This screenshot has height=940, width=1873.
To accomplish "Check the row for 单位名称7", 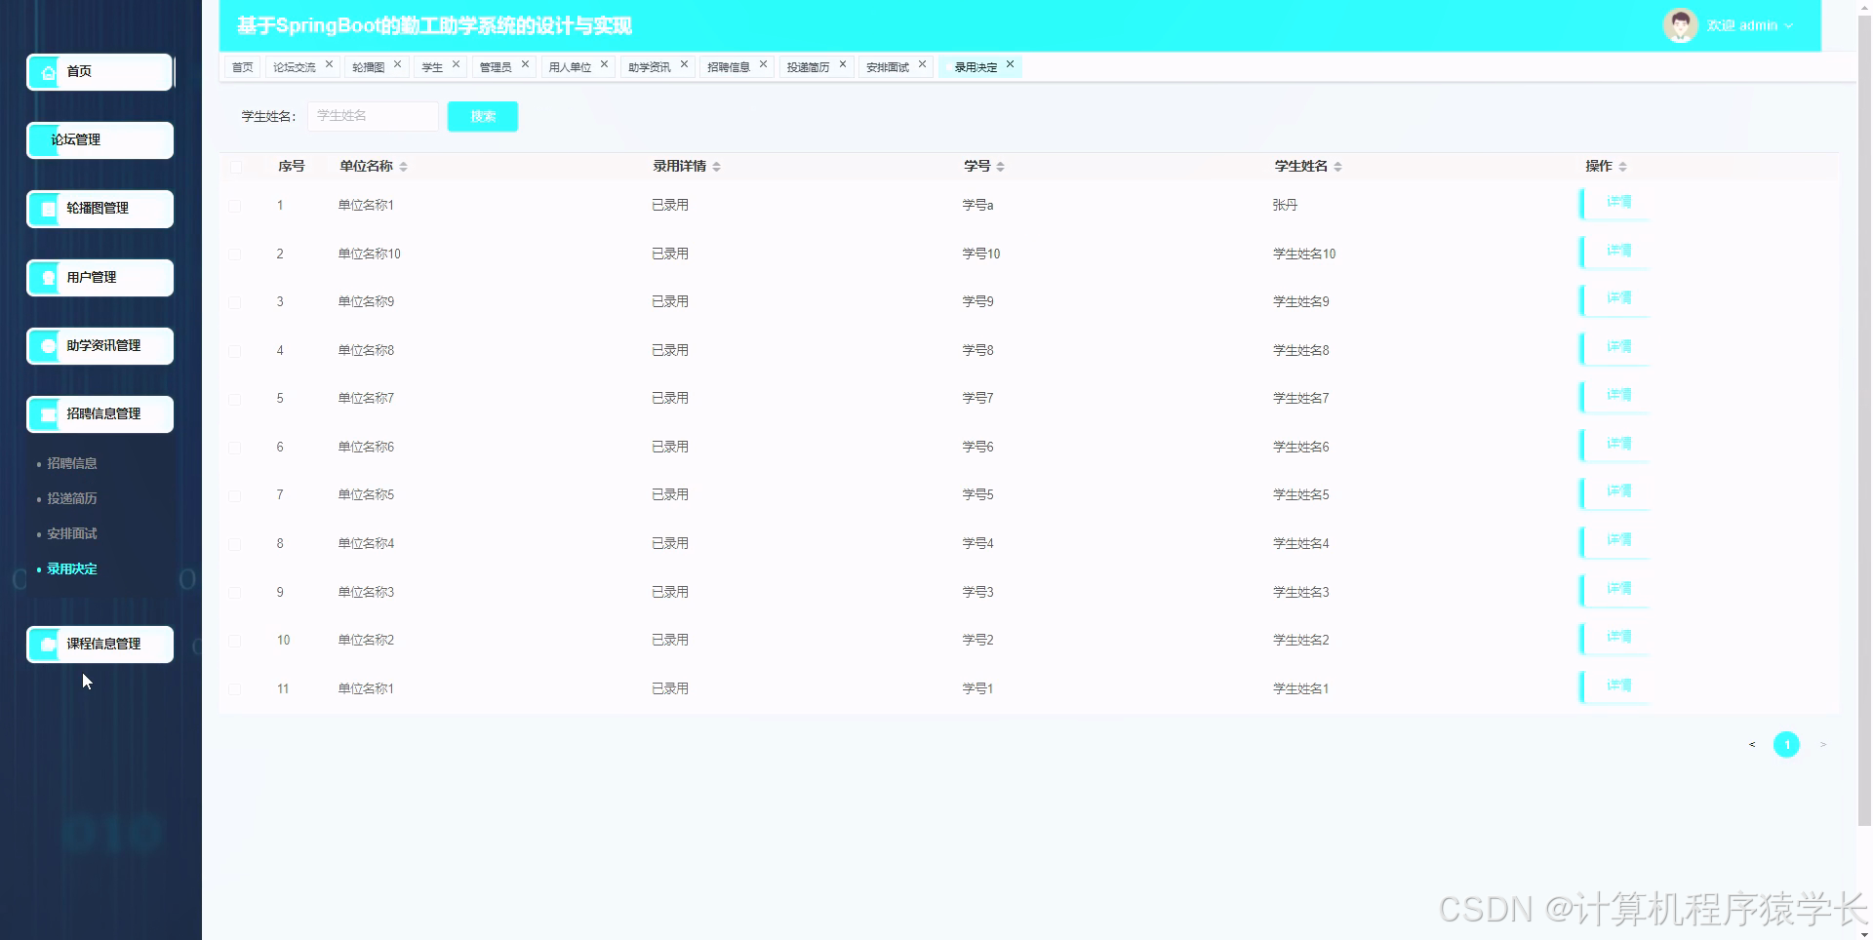I will click(x=235, y=399).
